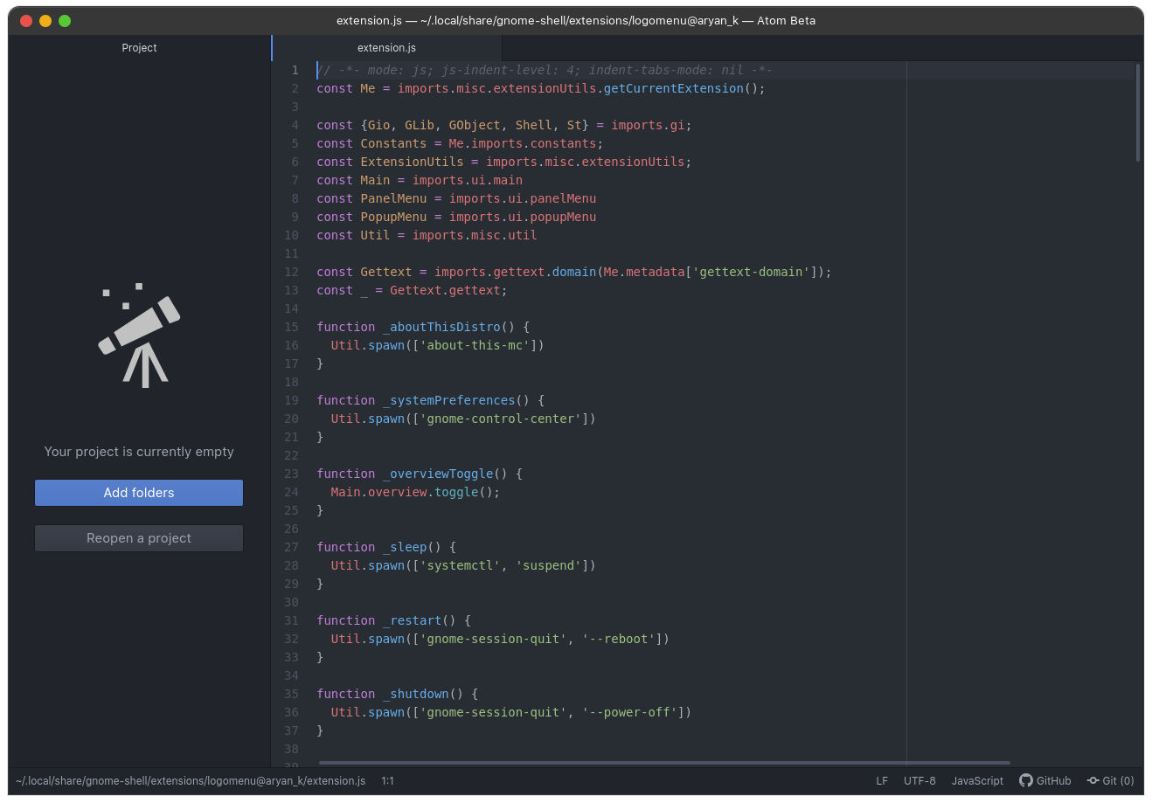Click the horizontal editor scrollbar
The height and width of the screenshot is (803, 1152).
coord(664,763)
